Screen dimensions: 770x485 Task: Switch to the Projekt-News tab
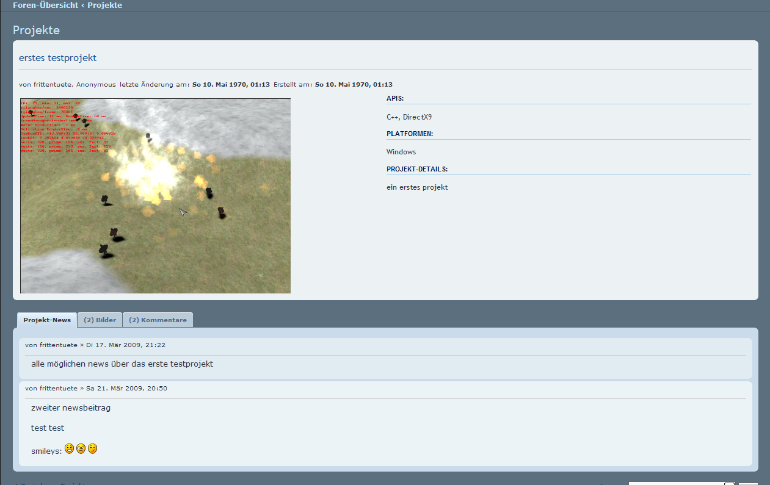click(x=47, y=320)
